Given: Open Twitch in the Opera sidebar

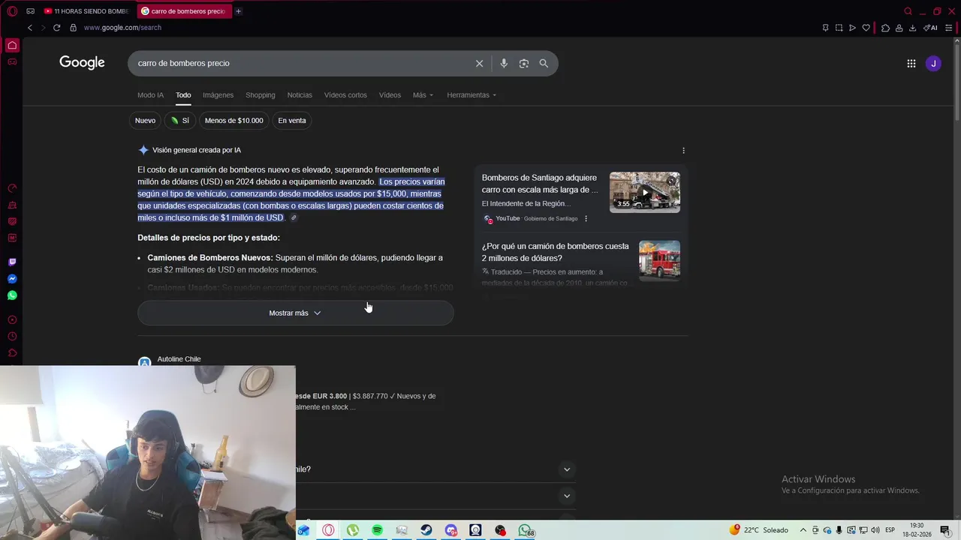Looking at the screenshot, I should tap(12, 262).
